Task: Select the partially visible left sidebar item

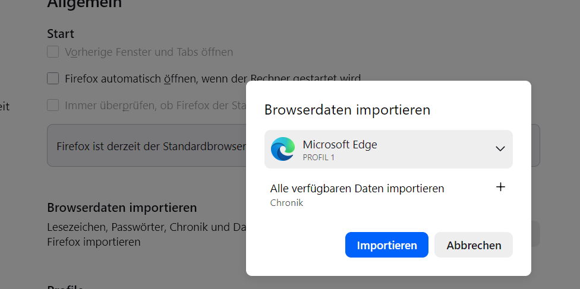Action: click(x=5, y=107)
